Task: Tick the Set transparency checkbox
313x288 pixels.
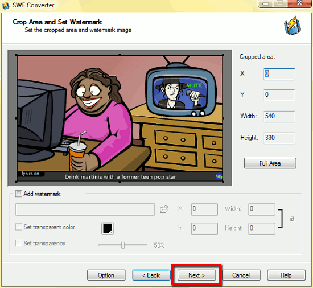Action: 19,243
